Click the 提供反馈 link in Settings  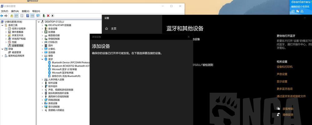click(x=288, y=115)
